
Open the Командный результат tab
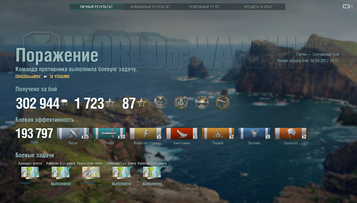[150, 7]
